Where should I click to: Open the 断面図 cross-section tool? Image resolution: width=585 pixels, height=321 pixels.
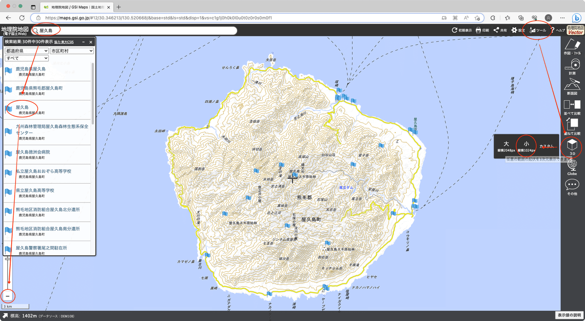pos(572,86)
